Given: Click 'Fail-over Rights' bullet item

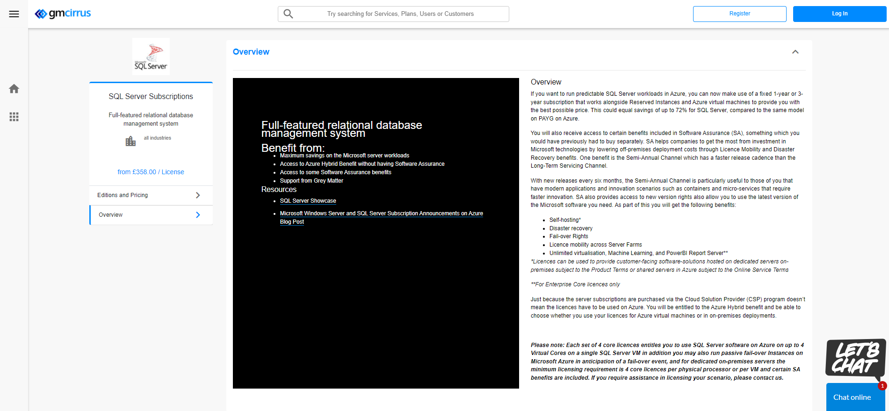Looking at the screenshot, I should [x=569, y=236].
